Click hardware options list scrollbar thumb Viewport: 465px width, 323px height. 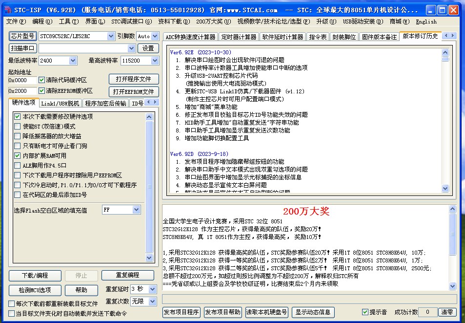(149, 187)
